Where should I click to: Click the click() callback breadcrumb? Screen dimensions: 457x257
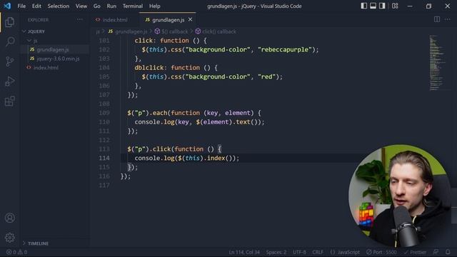click(219, 31)
